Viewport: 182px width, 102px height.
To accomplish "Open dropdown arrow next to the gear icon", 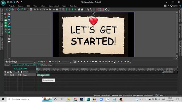I will pos(108,10).
